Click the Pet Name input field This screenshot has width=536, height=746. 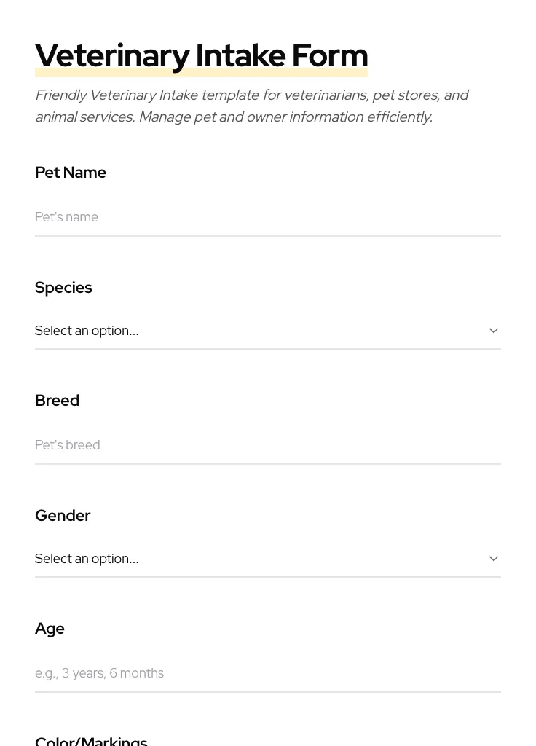pos(268,217)
